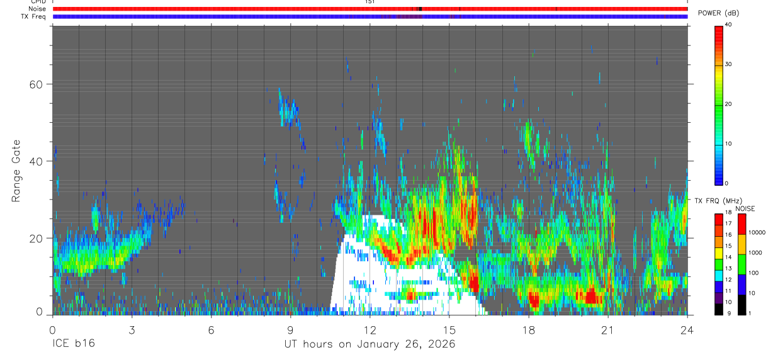Image resolution: width=773 pixels, height=357 pixels.
Task: Click the 100 label on NOISE scale
Action: click(x=754, y=273)
